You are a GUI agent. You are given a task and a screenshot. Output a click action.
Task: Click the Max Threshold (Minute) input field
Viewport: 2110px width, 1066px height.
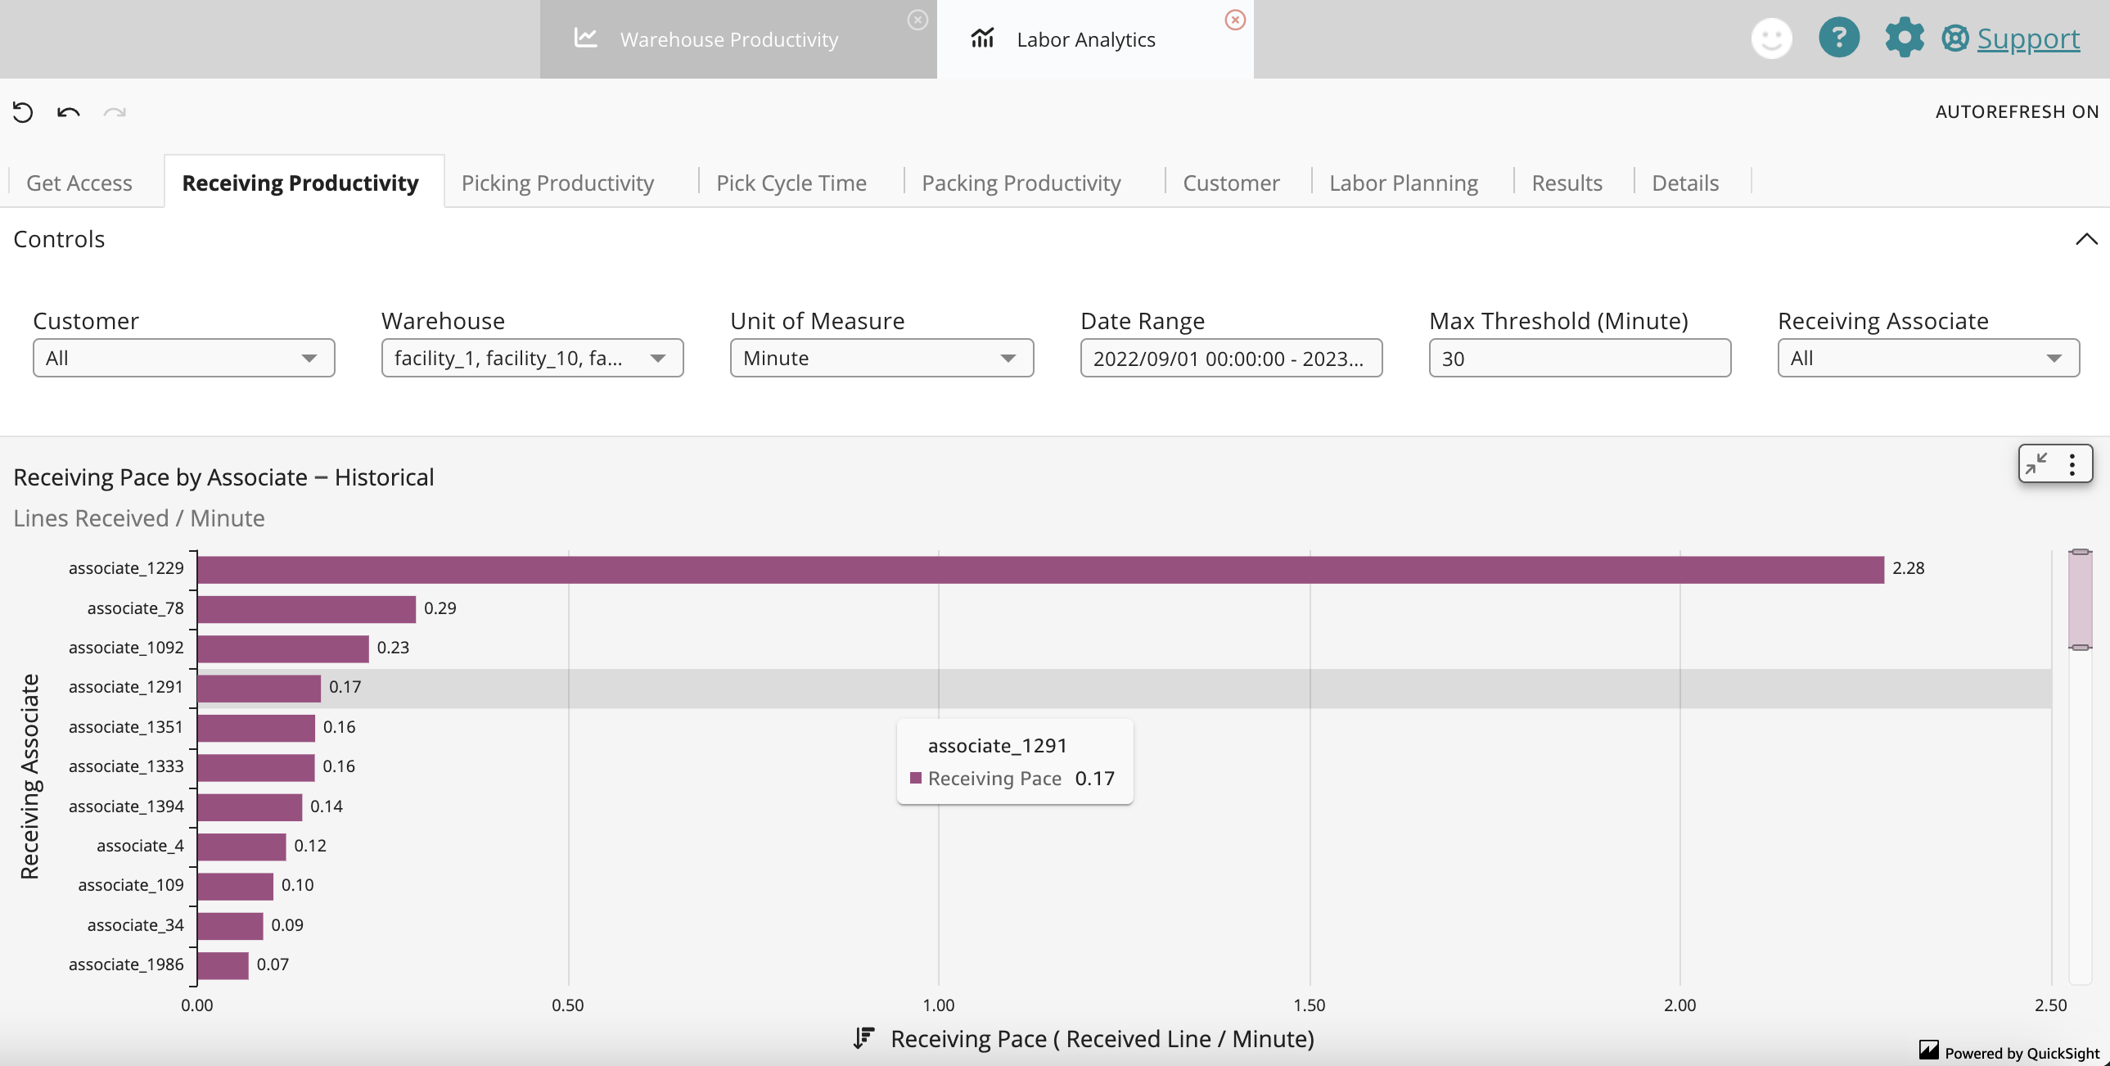1579,358
